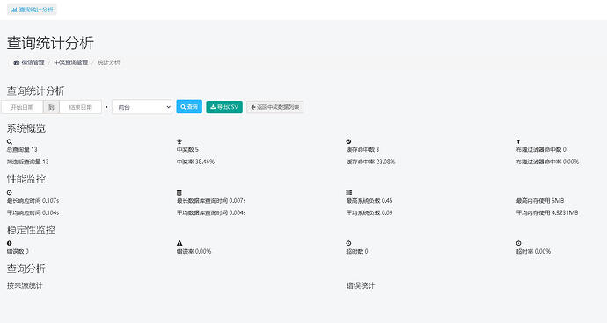Viewport: 607px width, 323px height.
Task: Click the 按来源统计 subsection heading
Action: point(25,285)
